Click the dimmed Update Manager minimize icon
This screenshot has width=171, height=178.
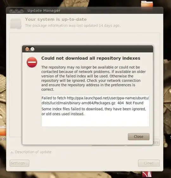(x=16, y=10)
